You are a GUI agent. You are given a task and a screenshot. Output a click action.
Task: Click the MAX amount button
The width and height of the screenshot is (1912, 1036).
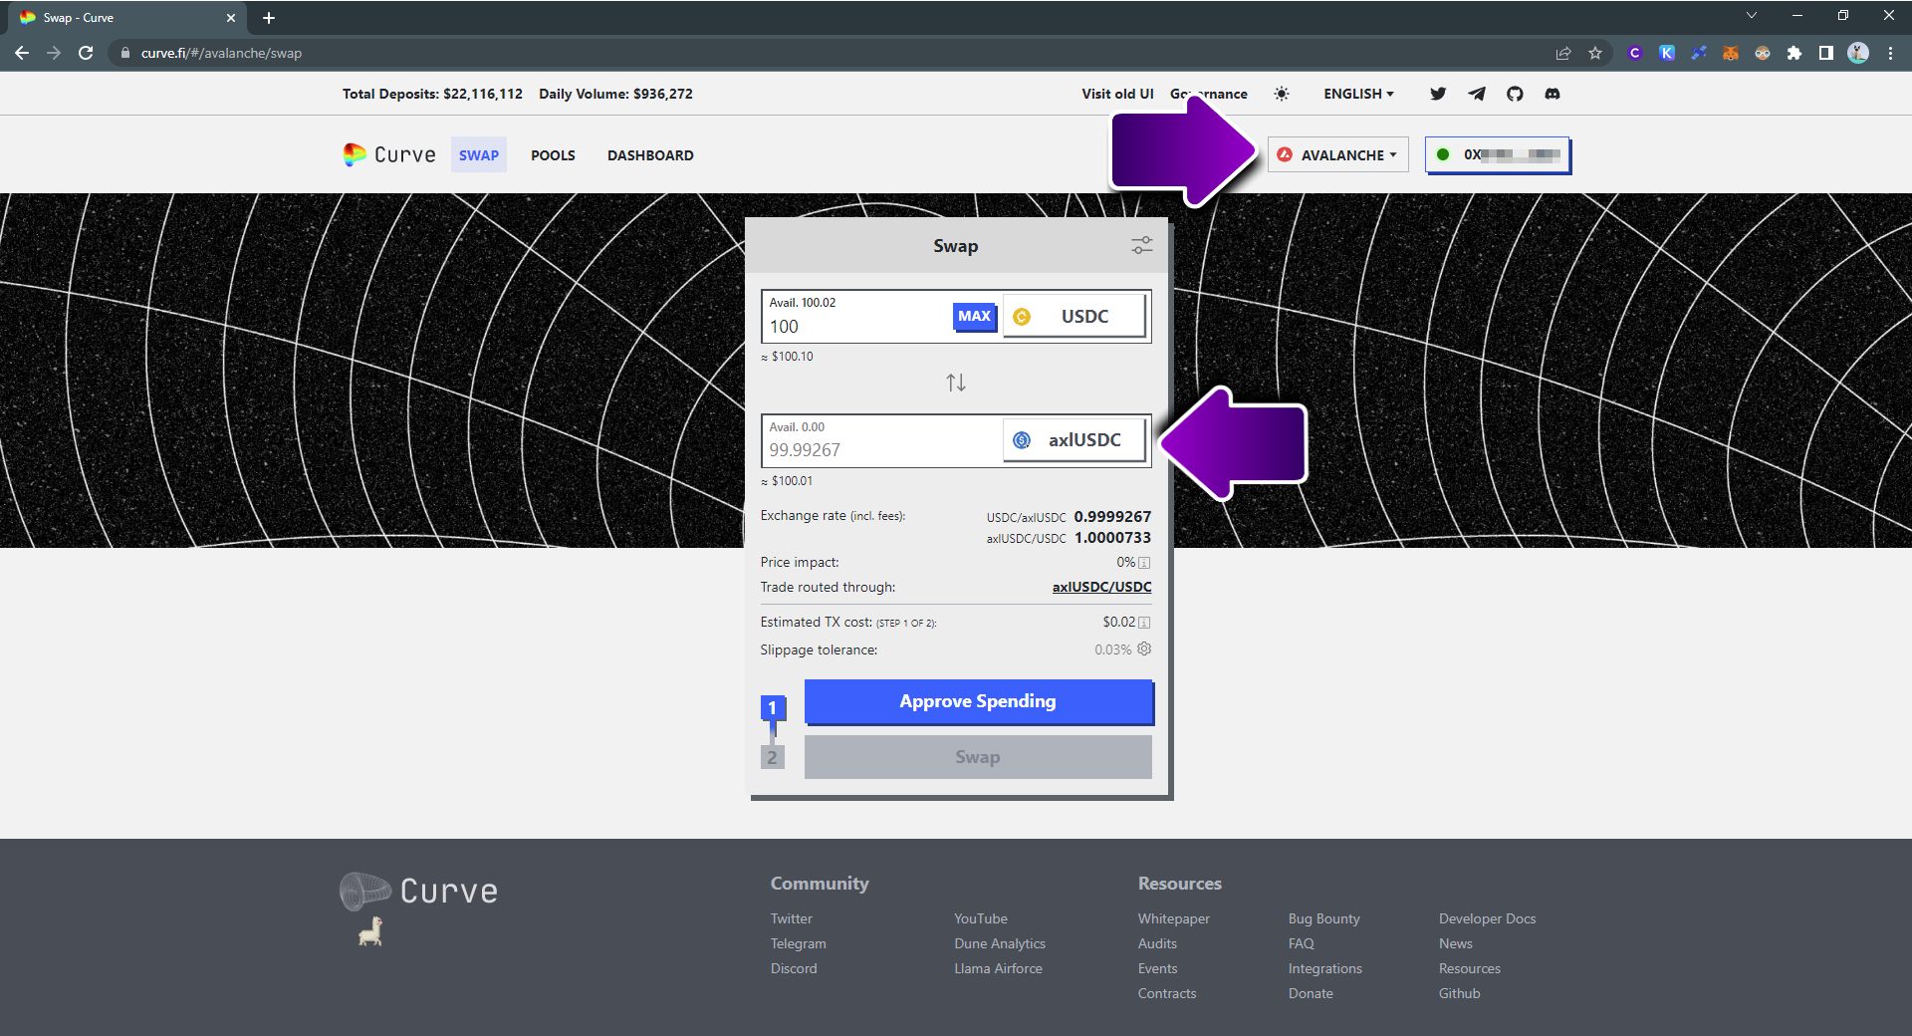click(974, 317)
